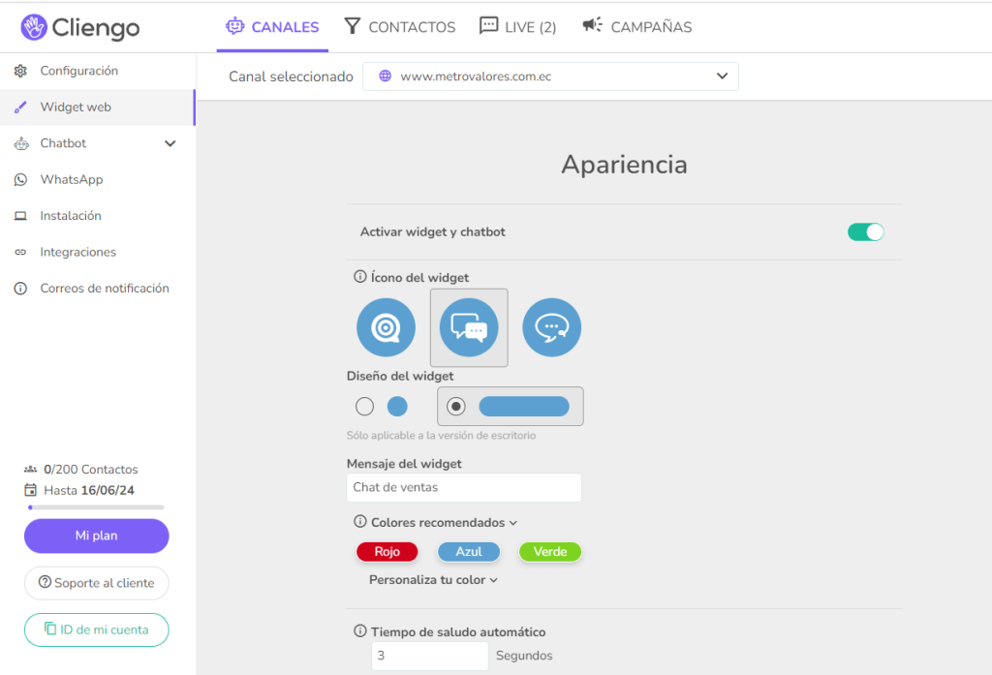This screenshot has width=992, height=675.
Task: Open the Canal seleccionado dropdown
Action: 550,77
